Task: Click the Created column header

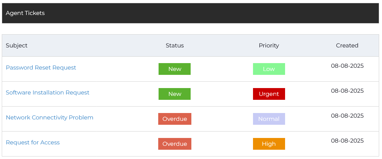Action: (x=347, y=46)
